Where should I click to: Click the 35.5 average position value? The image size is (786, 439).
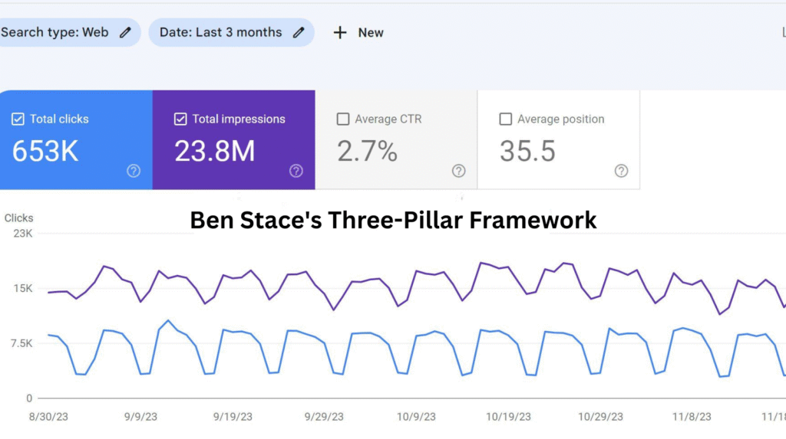pos(527,151)
